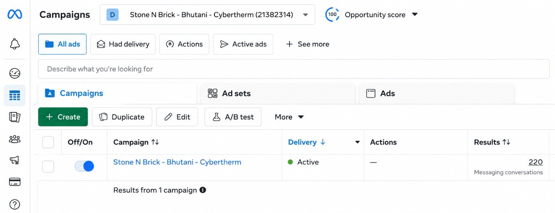
Task: Open the audiences people icon in sidebar
Action: [x=15, y=139]
